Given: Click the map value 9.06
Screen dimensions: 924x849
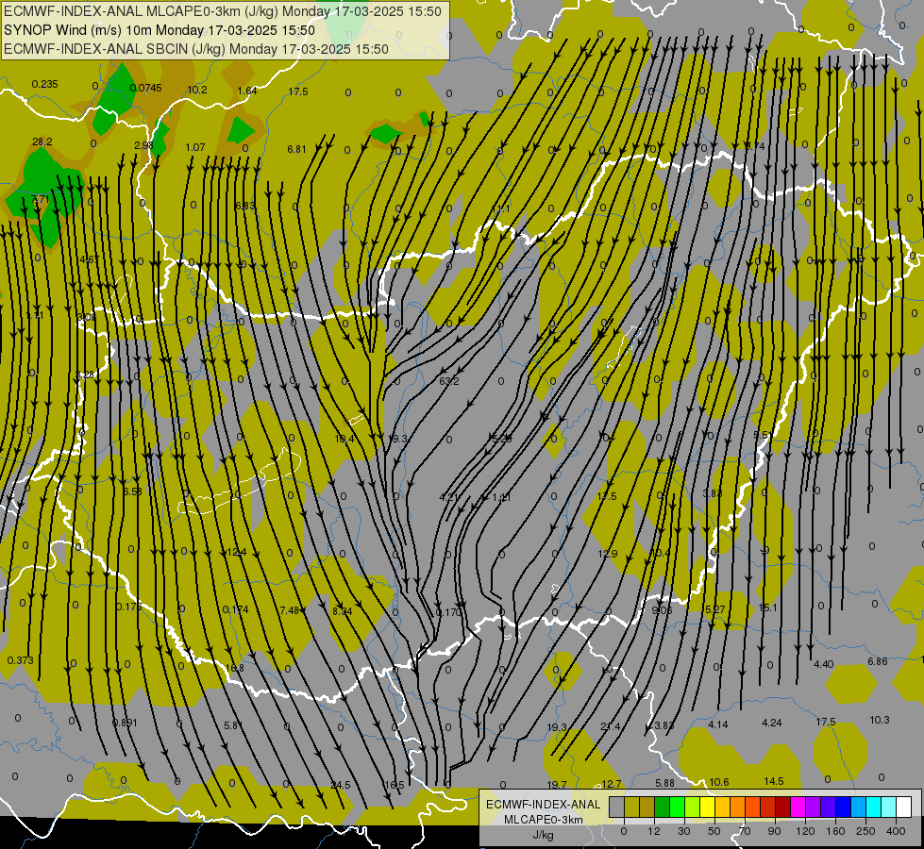Looking at the screenshot, I should click(x=663, y=610).
